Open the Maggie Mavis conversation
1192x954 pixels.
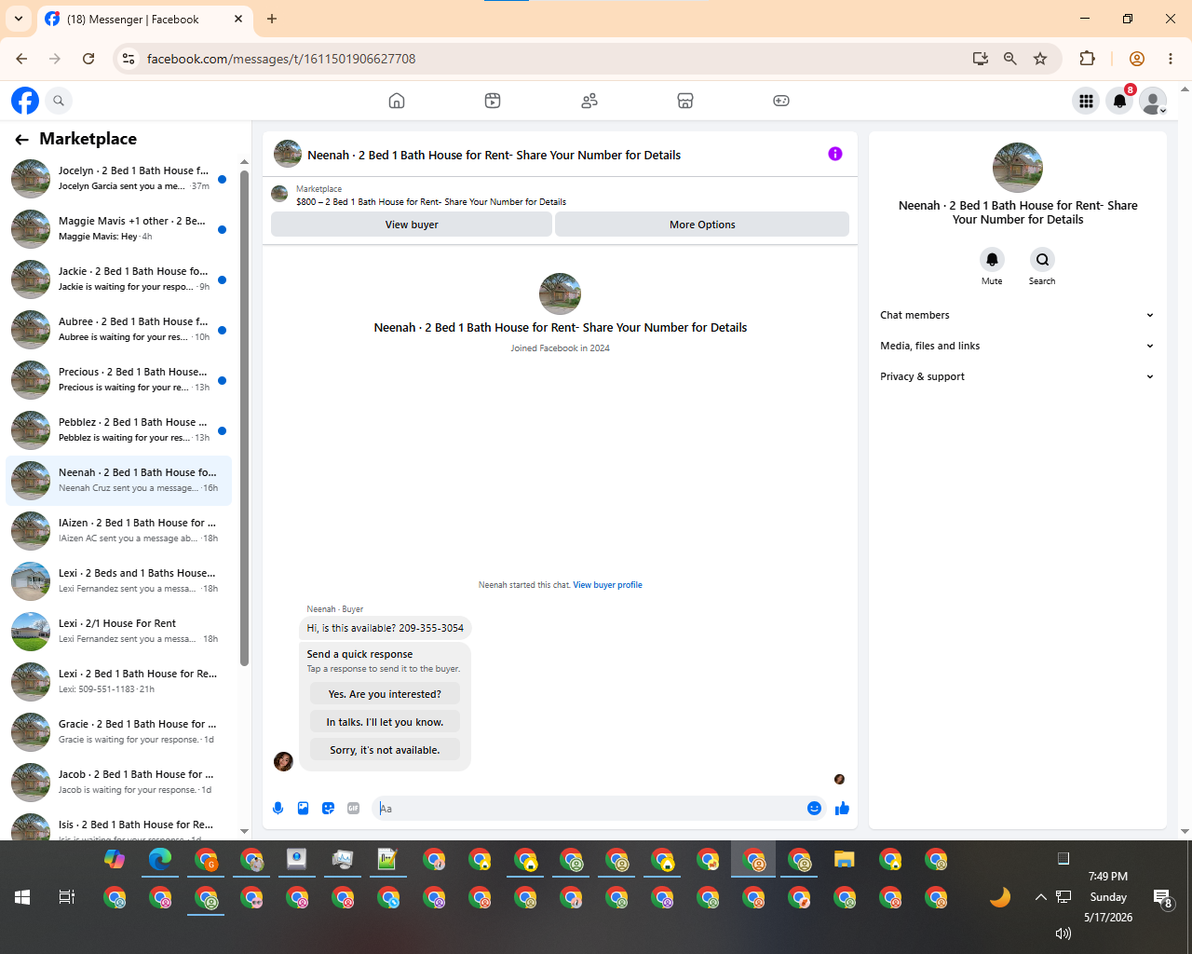[x=118, y=228]
